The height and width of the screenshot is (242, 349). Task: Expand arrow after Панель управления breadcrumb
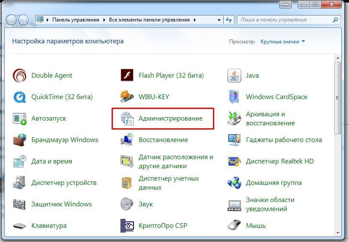point(104,20)
